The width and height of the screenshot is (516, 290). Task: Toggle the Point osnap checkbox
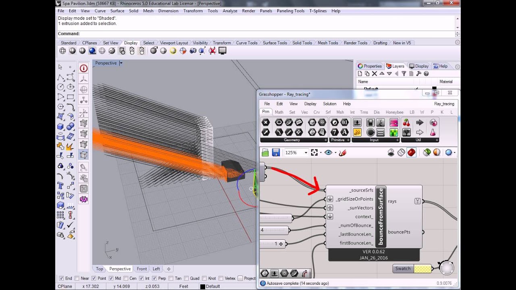tap(94, 278)
